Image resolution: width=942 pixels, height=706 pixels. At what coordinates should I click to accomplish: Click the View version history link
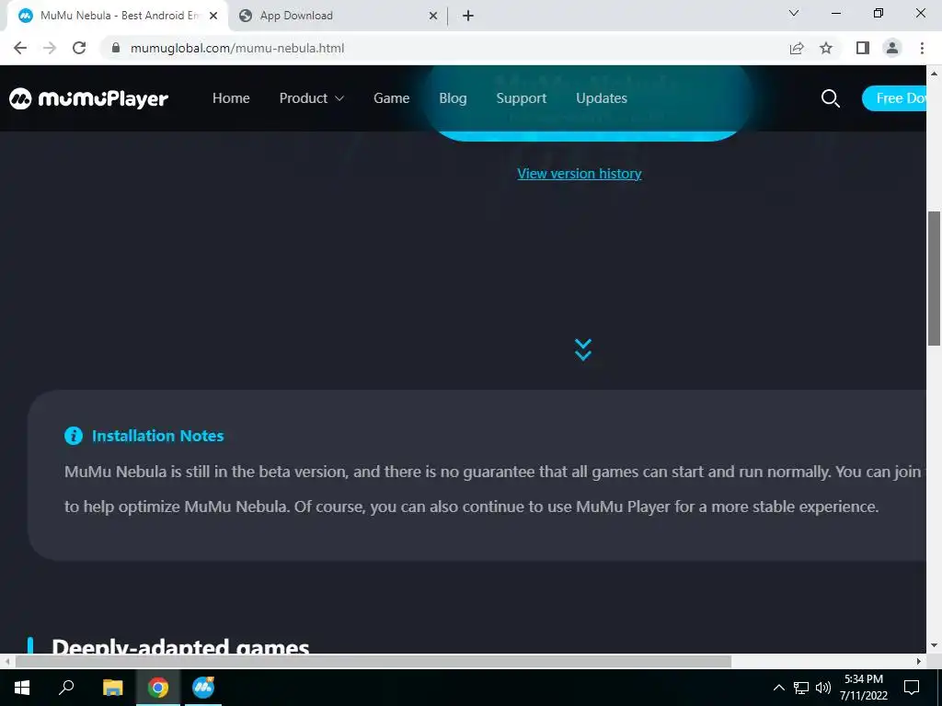pos(580,174)
